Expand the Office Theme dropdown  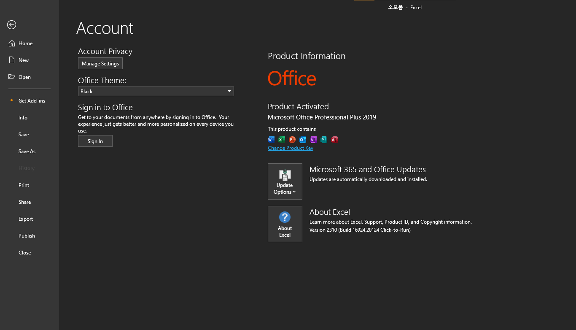click(x=229, y=91)
